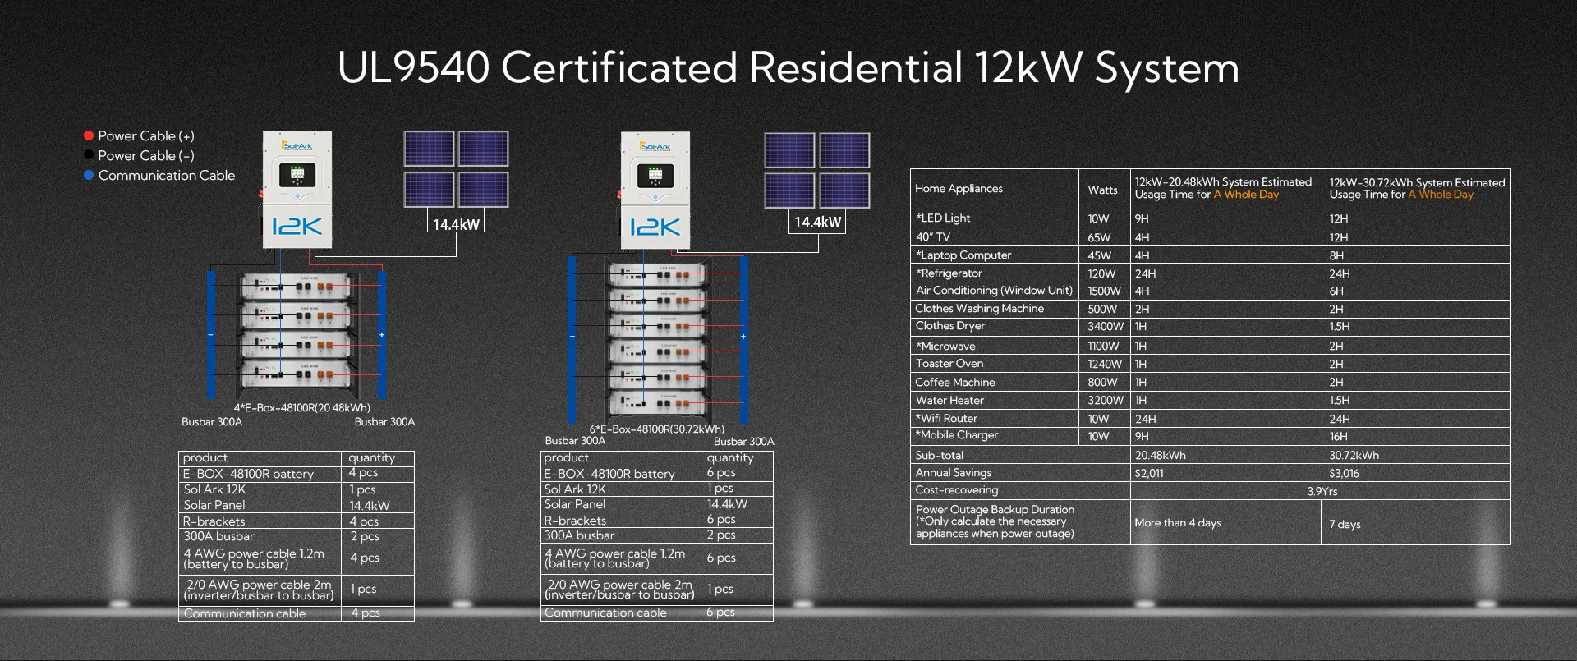Click the '7 days' backup duration

[x=1345, y=525]
